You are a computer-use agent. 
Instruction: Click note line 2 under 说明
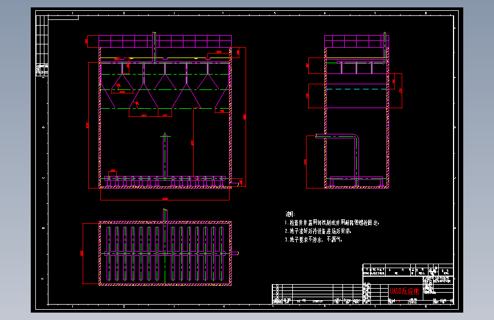(318, 231)
